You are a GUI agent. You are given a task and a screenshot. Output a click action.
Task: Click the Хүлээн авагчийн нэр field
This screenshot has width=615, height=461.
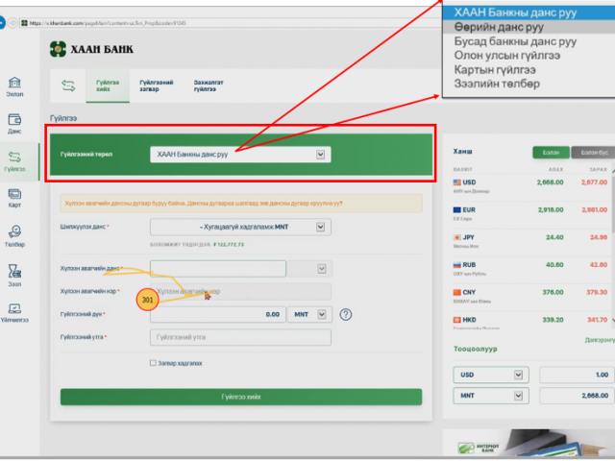pyautogui.click(x=240, y=292)
